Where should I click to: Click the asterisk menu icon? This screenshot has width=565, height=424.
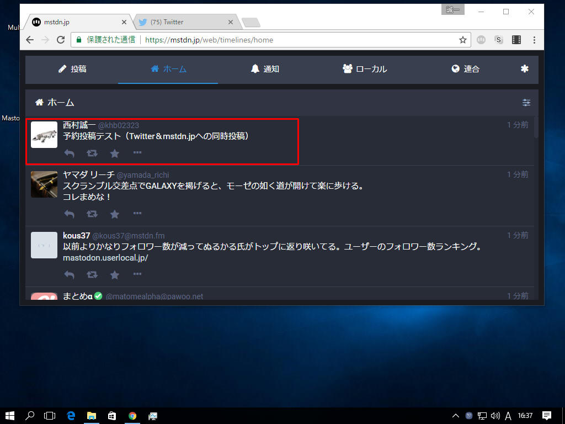tap(524, 69)
